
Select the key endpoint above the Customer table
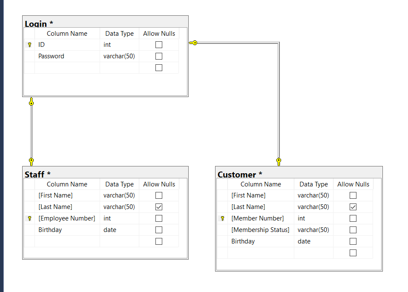[x=279, y=161]
